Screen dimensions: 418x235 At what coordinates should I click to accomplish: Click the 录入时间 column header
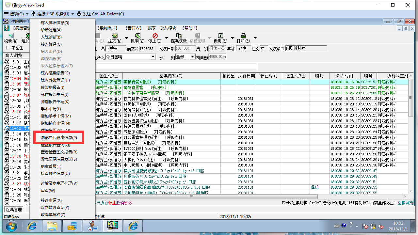coord(344,76)
